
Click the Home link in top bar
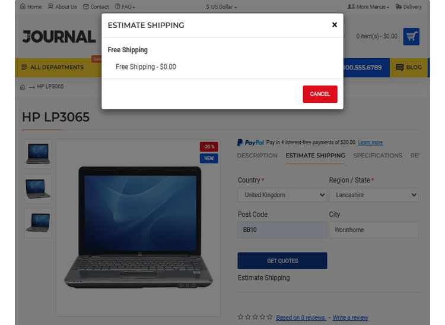coord(31,7)
